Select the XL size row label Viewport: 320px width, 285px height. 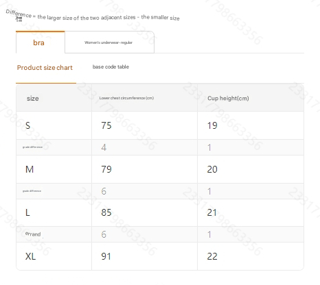pos(30,256)
